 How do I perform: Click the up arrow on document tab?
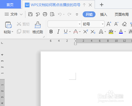(x=84, y=5)
